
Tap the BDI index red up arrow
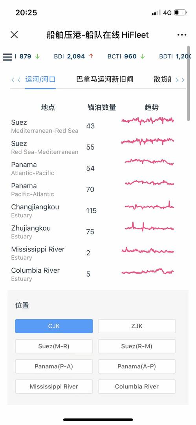click(x=91, y=56)
